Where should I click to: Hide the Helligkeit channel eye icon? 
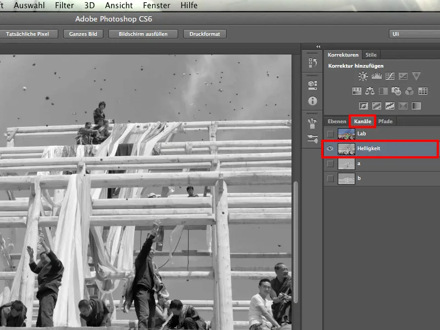click(331, 148)
